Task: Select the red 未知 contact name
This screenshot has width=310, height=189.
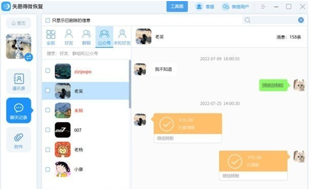Action: pos(78,110)
